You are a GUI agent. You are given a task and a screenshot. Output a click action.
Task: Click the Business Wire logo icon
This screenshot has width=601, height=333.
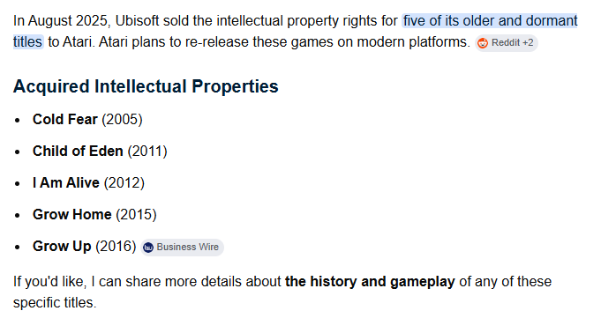pos(148,248)
